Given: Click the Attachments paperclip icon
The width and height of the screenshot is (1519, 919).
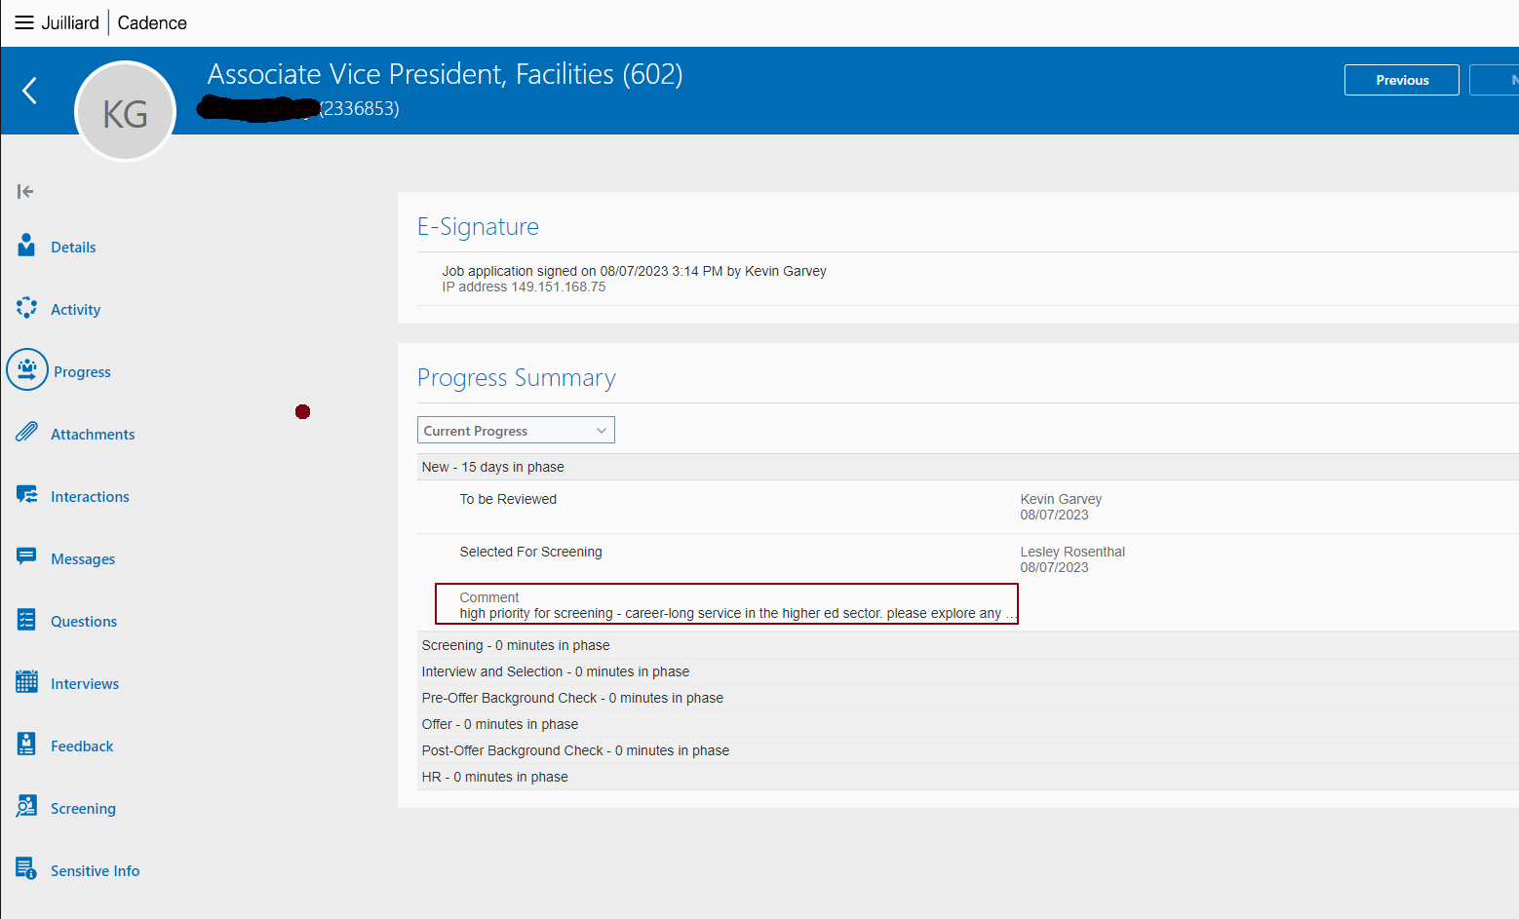Looking at the screenshot, I should tap(26, 432).
